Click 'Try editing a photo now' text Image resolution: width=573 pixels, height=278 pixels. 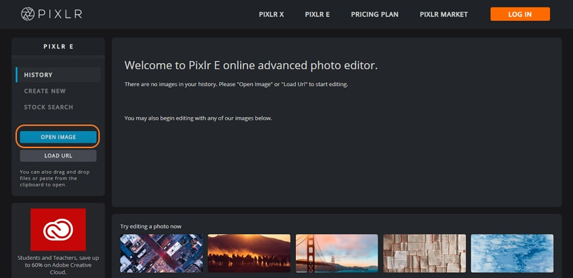(x=150, y=227)
